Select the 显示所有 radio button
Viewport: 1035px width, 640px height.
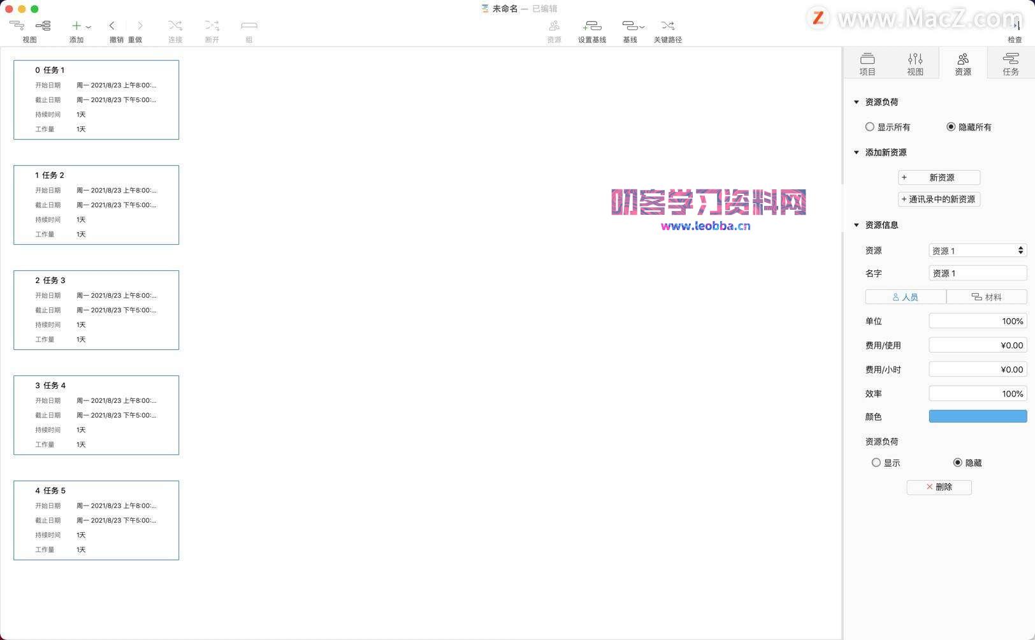coord(870,127)
